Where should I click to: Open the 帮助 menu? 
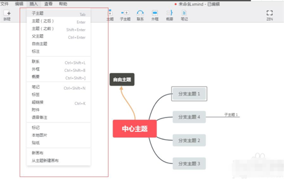[63, 4]
